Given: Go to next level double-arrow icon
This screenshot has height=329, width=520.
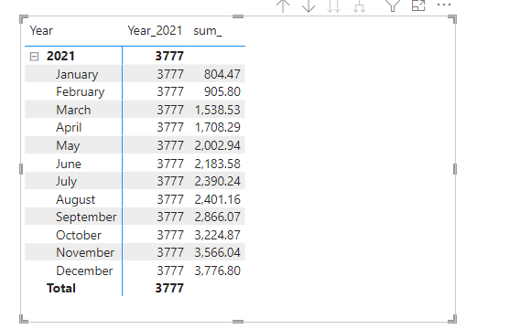Looking at the screenshot, I should [x=333, y=5].
